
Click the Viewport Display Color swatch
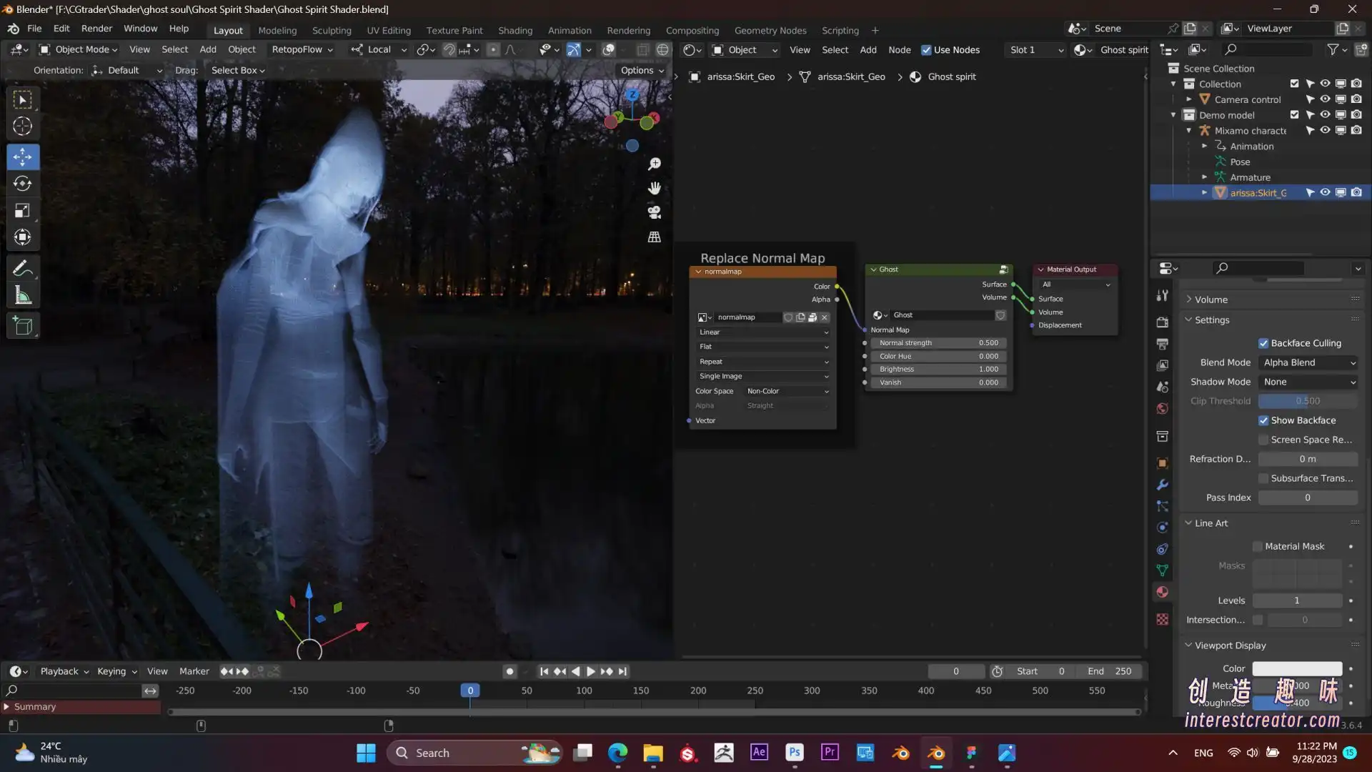click(1298, 669)
